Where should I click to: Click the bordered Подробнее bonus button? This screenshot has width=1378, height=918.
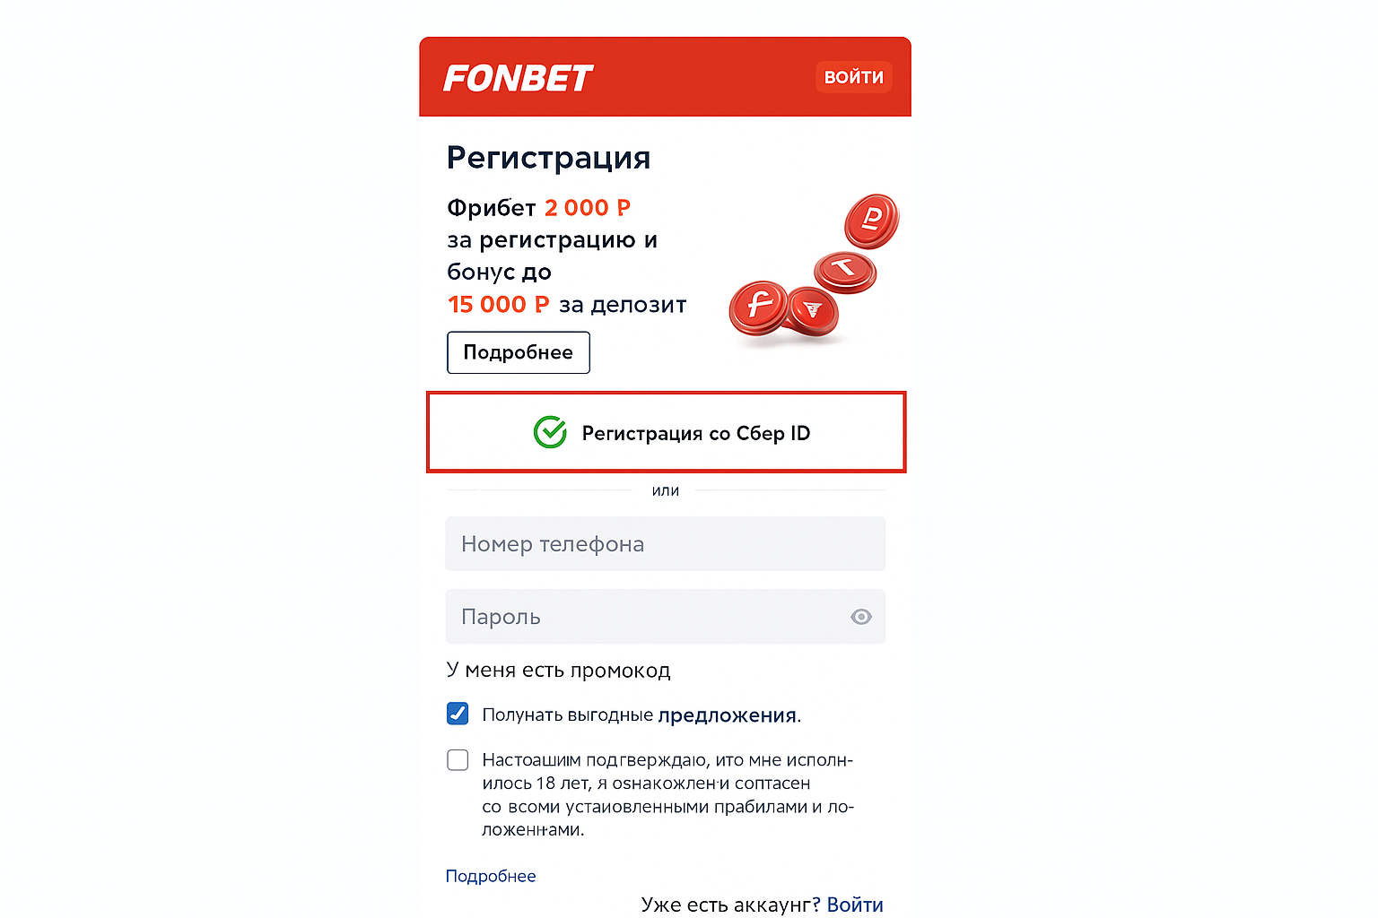tap(518, 352)
